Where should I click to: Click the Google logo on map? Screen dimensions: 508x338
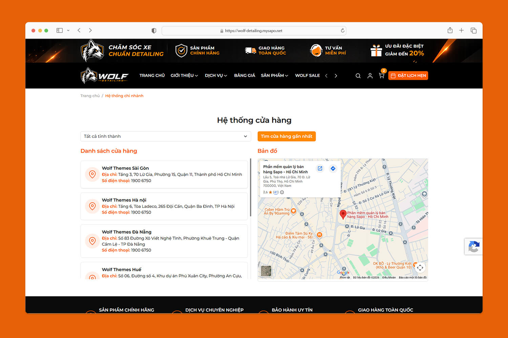[x=343, y=272]
